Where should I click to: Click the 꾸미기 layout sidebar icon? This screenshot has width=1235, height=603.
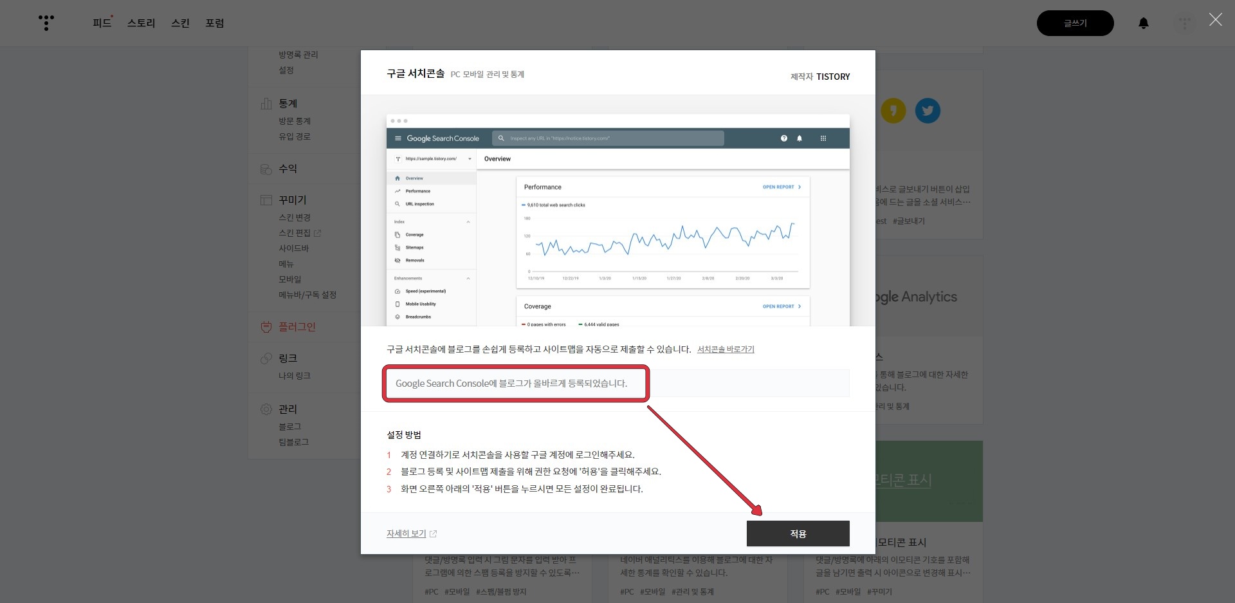(x=266, y=200)
